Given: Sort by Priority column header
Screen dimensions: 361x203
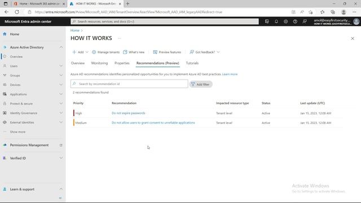Looking at the screenshot, I should (78, 103).
